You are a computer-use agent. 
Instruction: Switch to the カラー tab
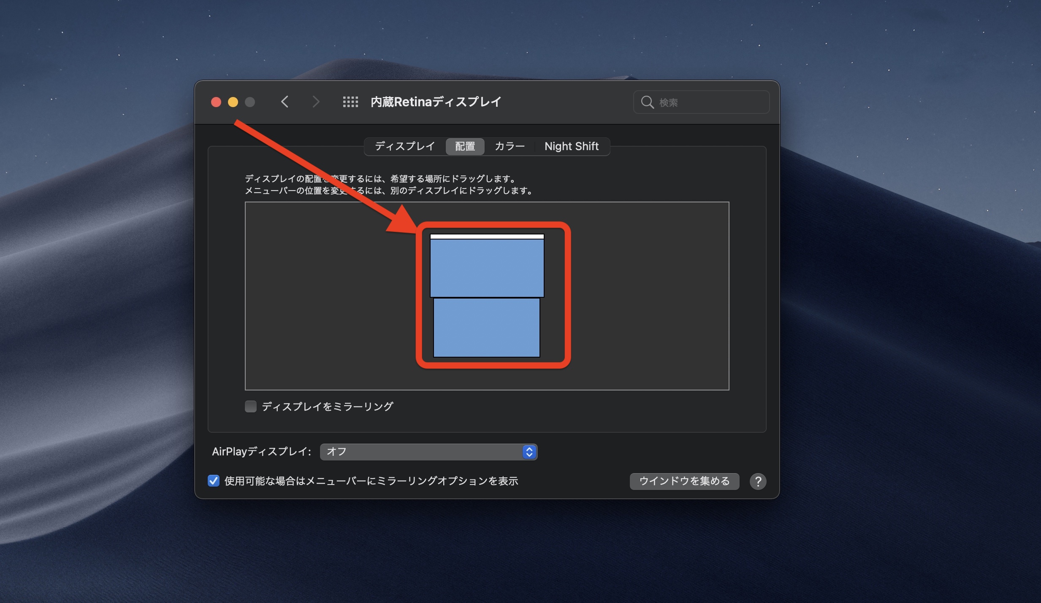point(510,146)
